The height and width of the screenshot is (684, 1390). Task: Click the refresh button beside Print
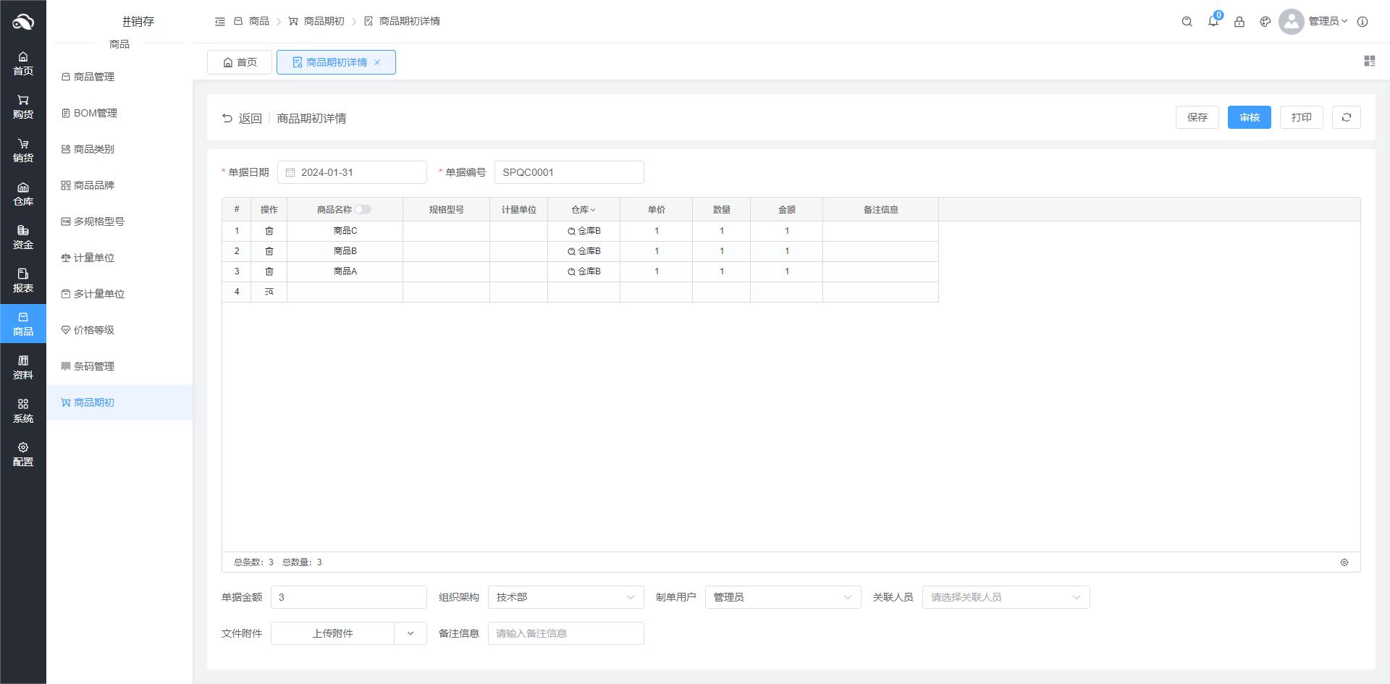coord(1346,117)
